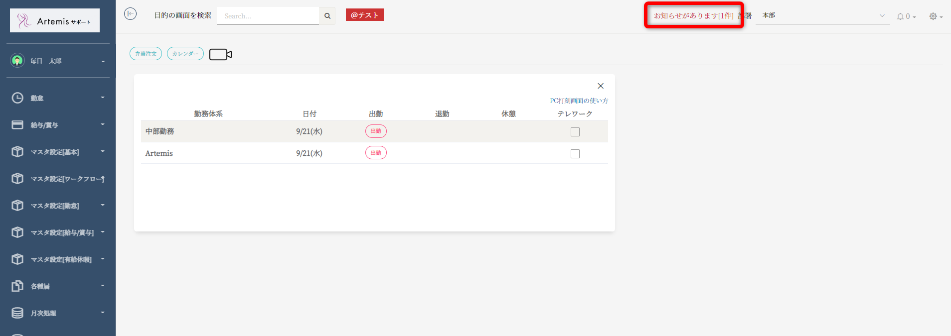Open the settings gear menu
This screenshot has width=951, height=336.
[x=935, y=16]
